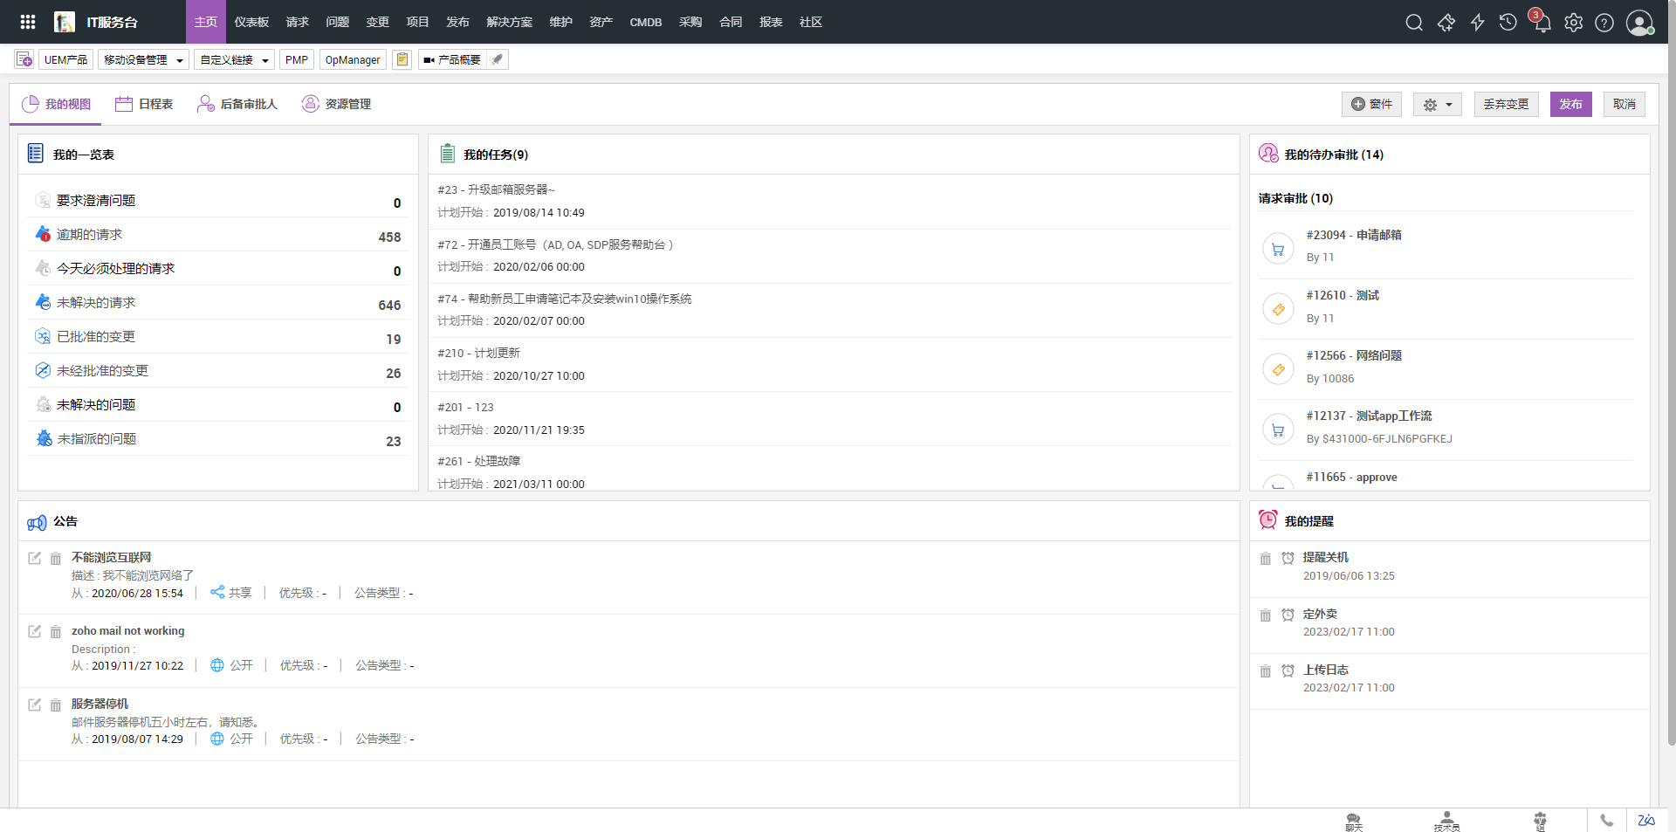Screen dimensions: 1676x832
Task: Open admin settings gear in top bar
Action: 1573,23
